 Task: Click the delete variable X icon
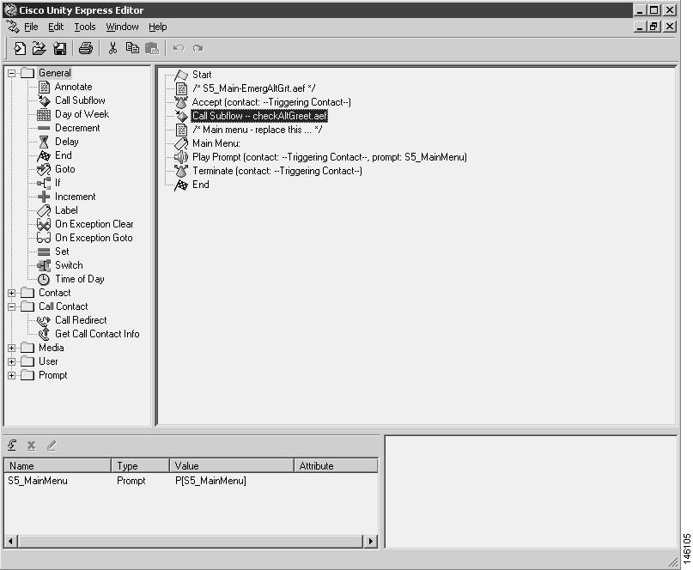coord(32,446)
